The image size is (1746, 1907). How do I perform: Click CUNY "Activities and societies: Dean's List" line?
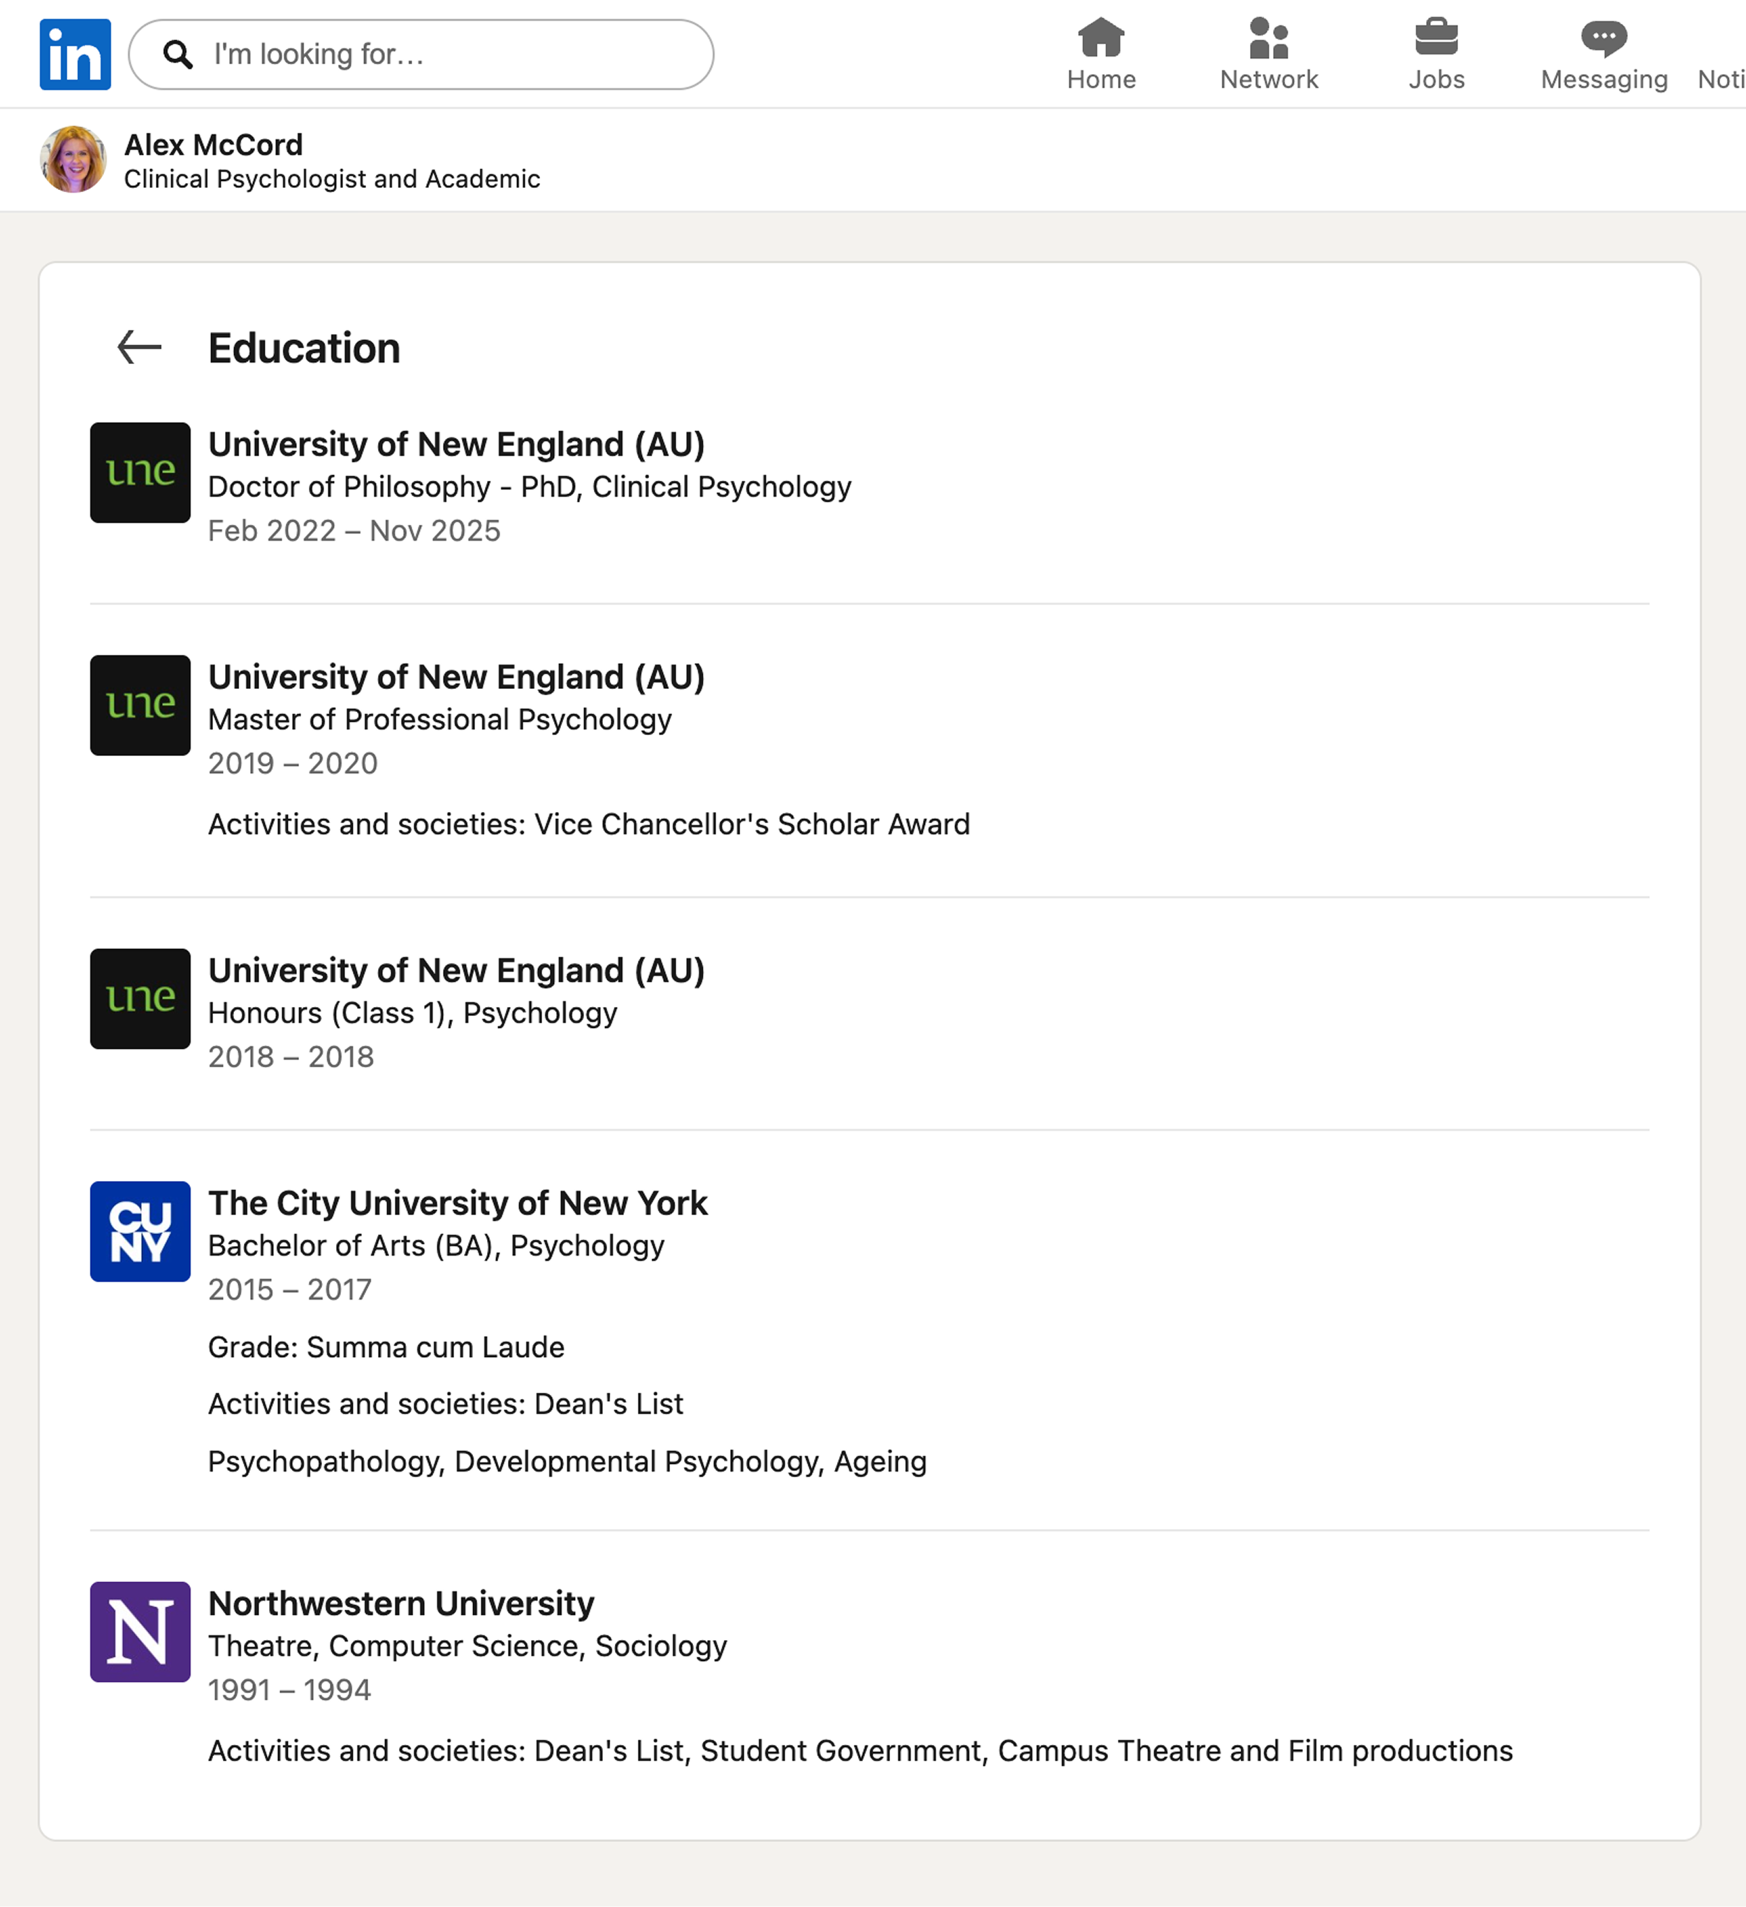[444, 1404]
